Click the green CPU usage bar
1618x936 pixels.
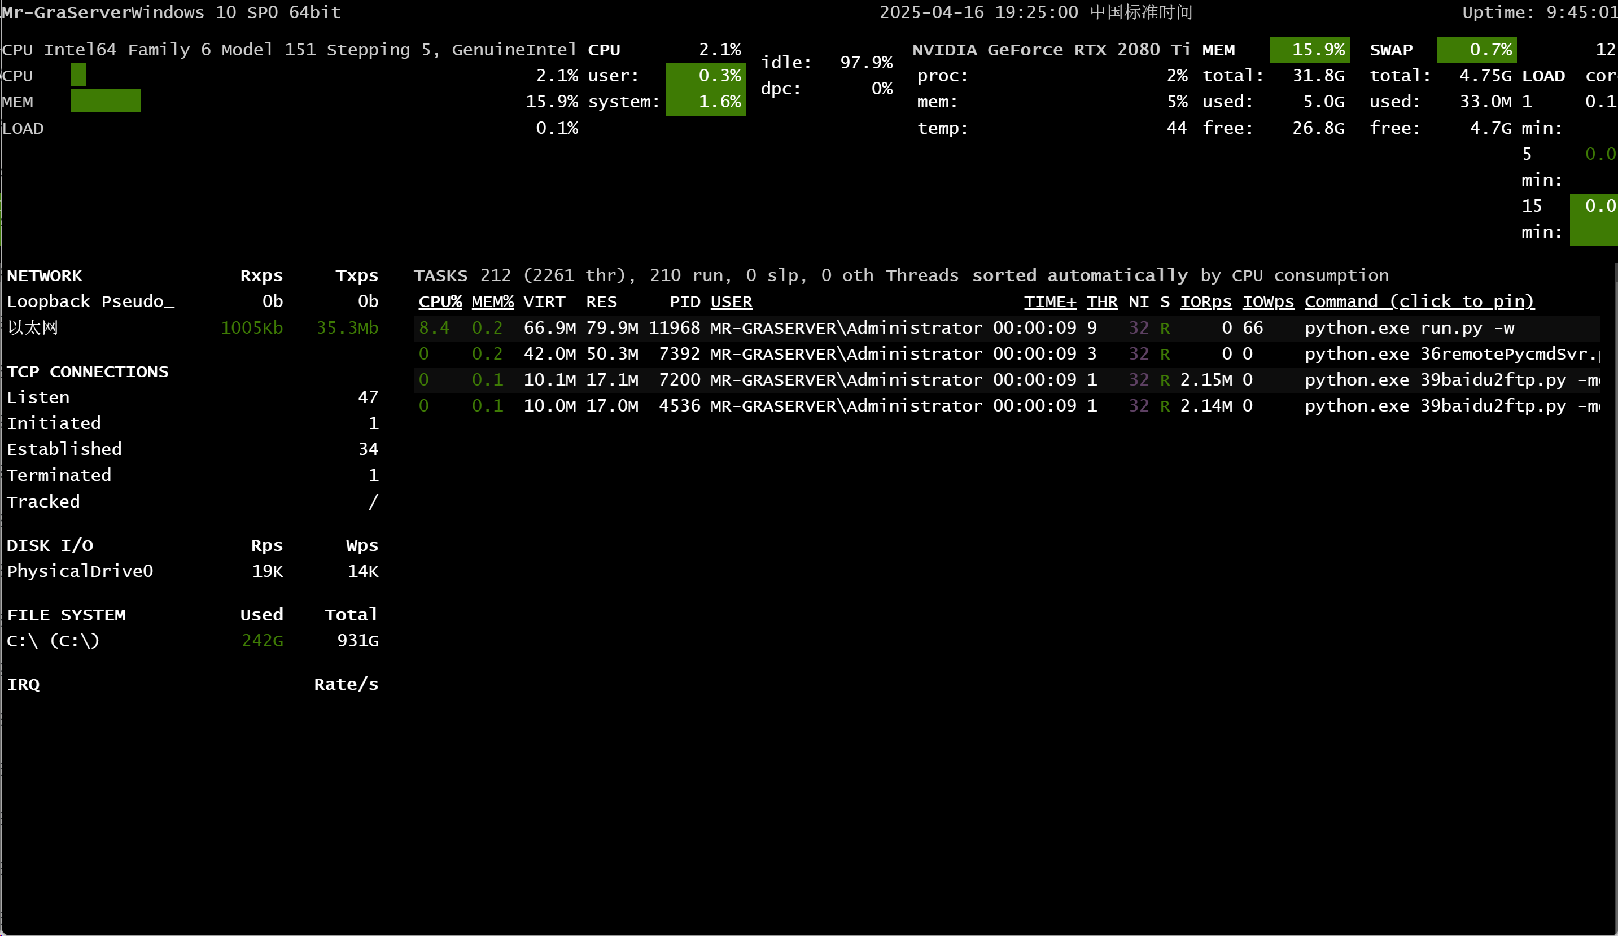78,75
